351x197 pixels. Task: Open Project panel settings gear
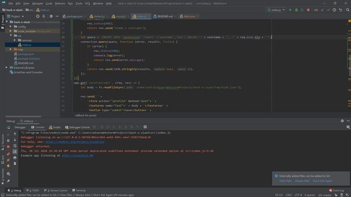tap(51, 16)
